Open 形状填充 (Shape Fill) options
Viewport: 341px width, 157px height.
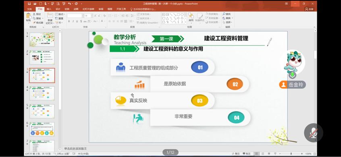click(x=212, y=14)
